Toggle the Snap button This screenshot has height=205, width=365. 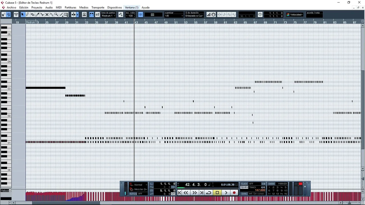[141, 15]
